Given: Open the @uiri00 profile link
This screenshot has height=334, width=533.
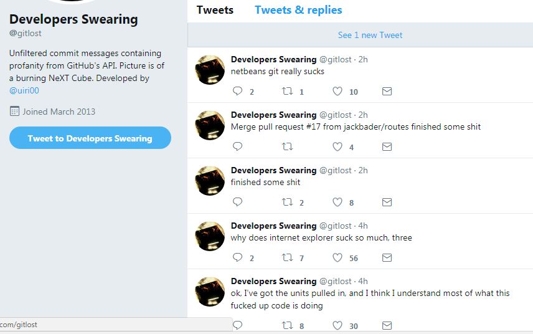Looking at the screenshot, I should (x=24, y=91).
